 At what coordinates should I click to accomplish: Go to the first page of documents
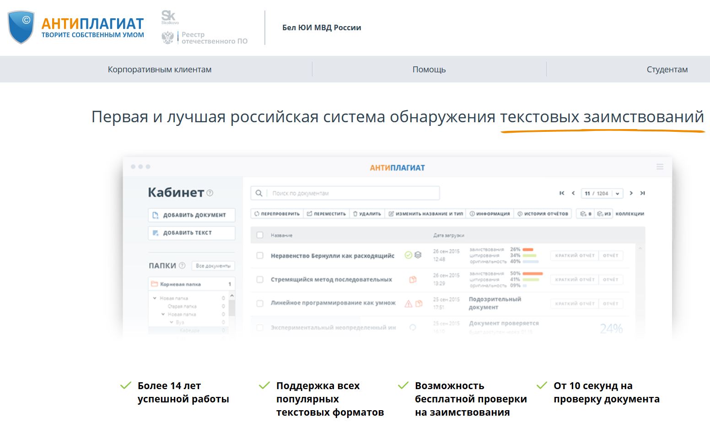562,193
